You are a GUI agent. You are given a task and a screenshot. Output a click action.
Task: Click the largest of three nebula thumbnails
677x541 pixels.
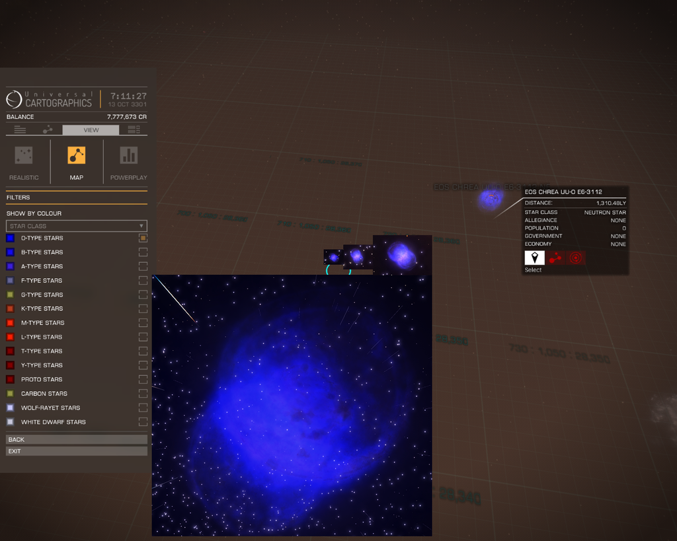click(x=402, y=254)
